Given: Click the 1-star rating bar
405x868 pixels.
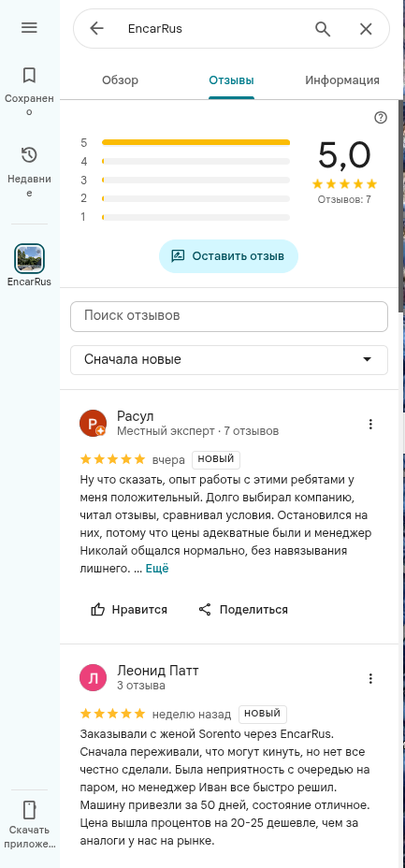Looking at the screenshot, I should click(x=195, y=217).
